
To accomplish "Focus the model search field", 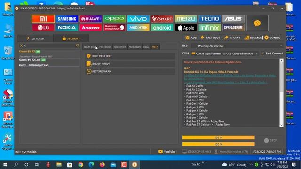I will point(49,46).
